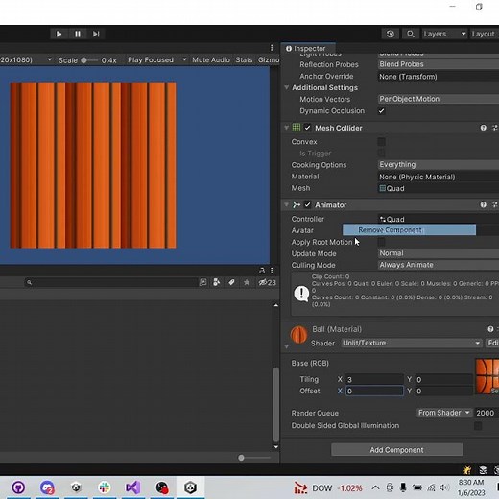The image size is (499, 499).
Task: Collapse the Animator component
Action: click(287, 205)
